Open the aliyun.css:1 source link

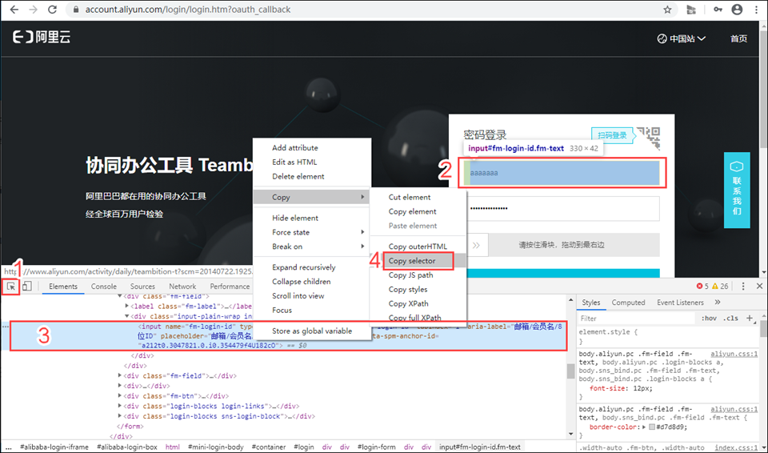tap(734, 353)
